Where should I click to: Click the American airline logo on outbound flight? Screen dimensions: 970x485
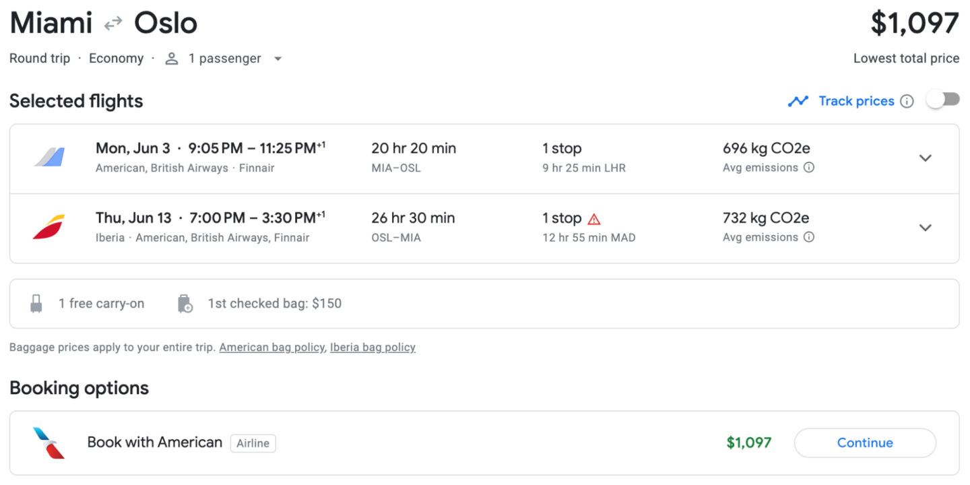pyautogui.click(x=50, y=158)
